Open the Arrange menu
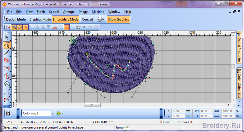This screenshot has width=244, height=132. [69, 12]
